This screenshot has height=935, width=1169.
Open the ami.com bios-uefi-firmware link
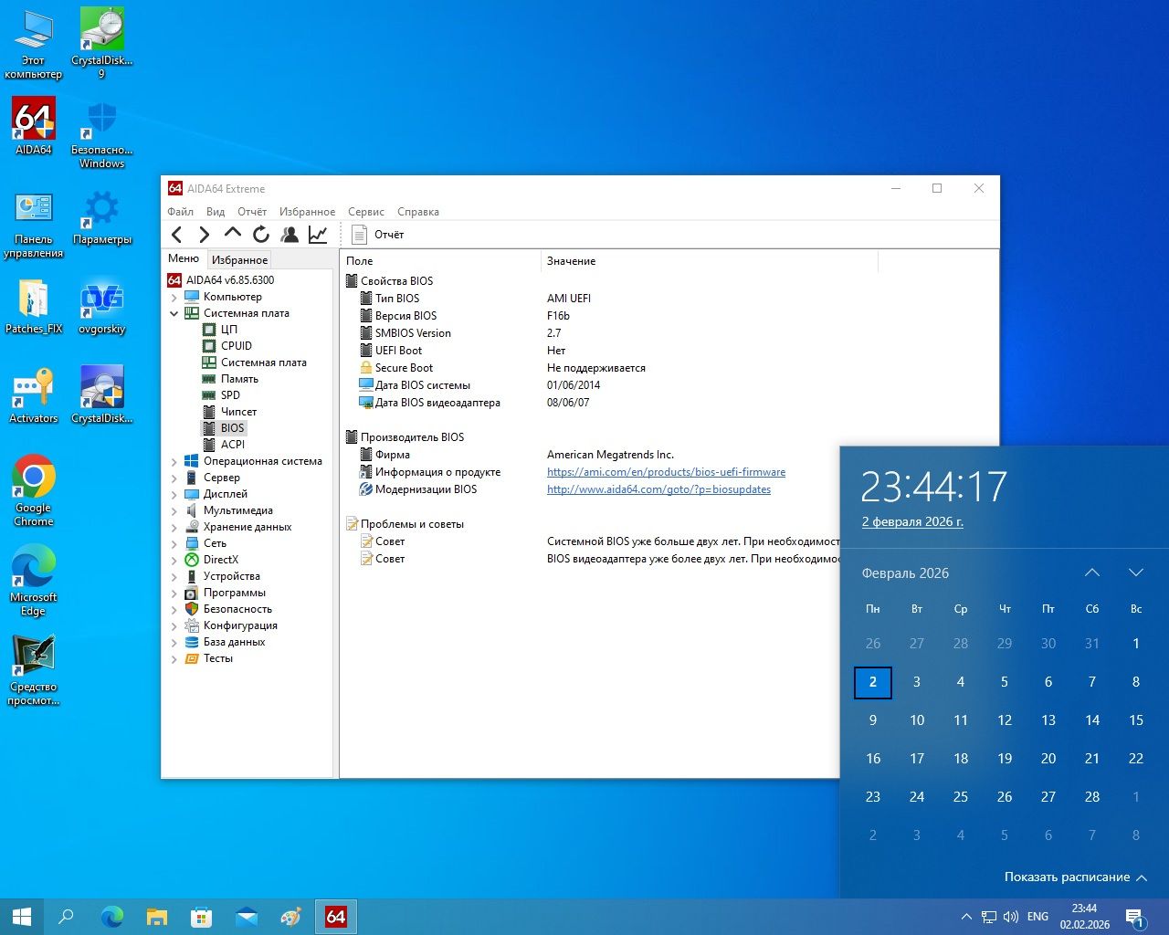666,472
